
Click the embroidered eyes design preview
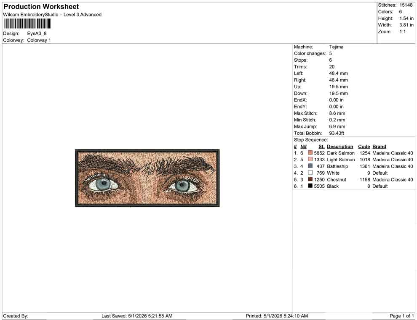pyautogui.click(x=147, y=178)
